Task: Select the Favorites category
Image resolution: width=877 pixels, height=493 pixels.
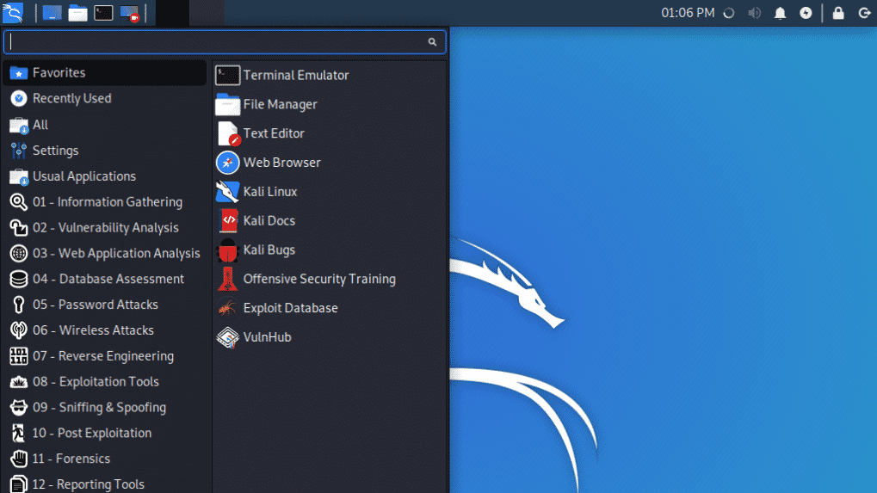Action: 105,72
